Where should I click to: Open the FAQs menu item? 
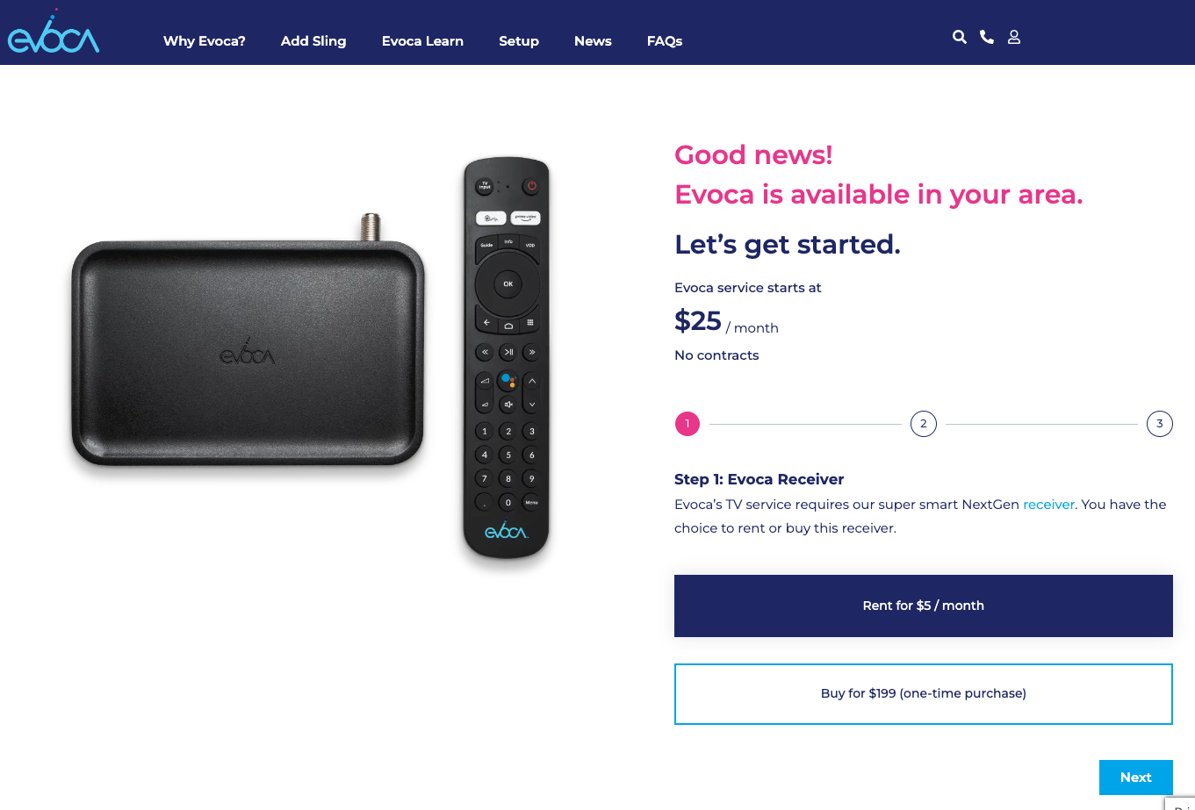(x=665, y=41)
